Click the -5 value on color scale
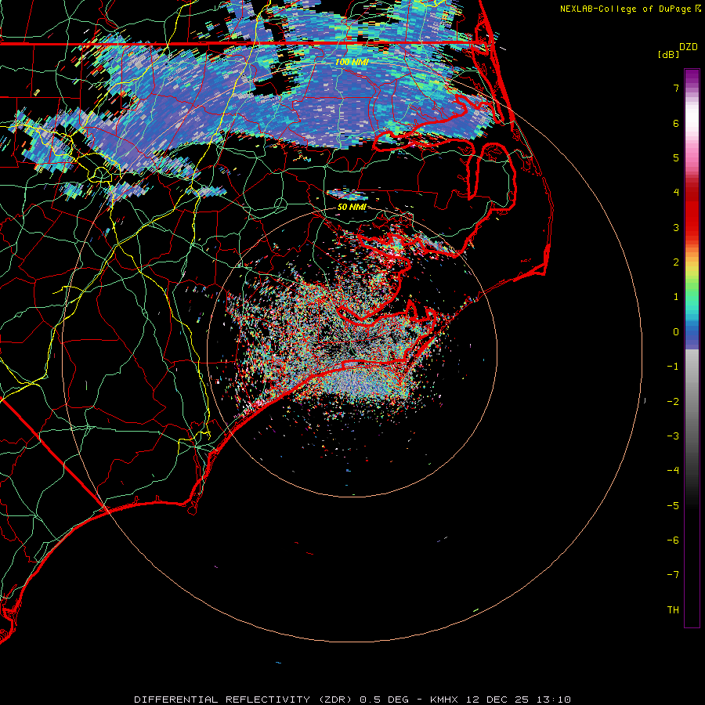Image resolution: width=705 pixels, height=705 pixels. coord(673,506)
